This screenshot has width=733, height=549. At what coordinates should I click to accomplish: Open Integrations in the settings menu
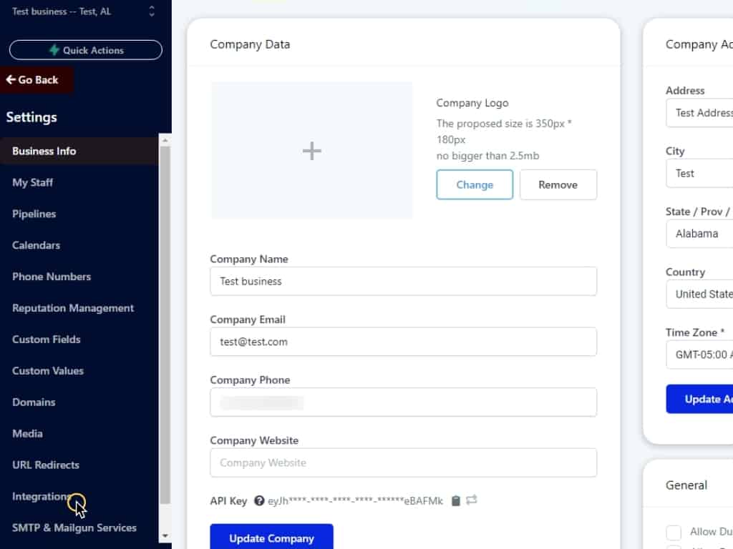coord(42,496)
